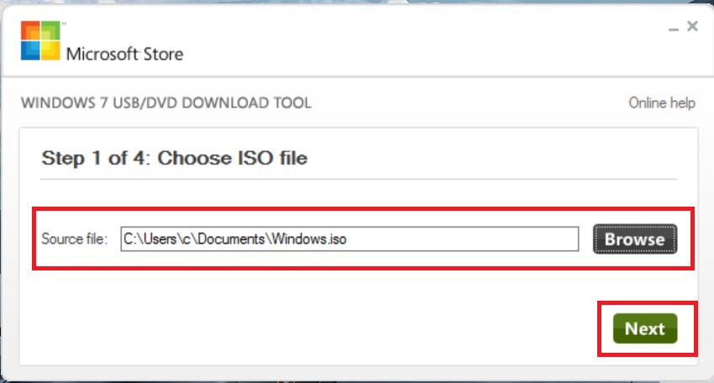Click 'Step 1 of 4: Choose ISO file' heading
This screenshot has height=383, width=714.
tap(175, 158)
